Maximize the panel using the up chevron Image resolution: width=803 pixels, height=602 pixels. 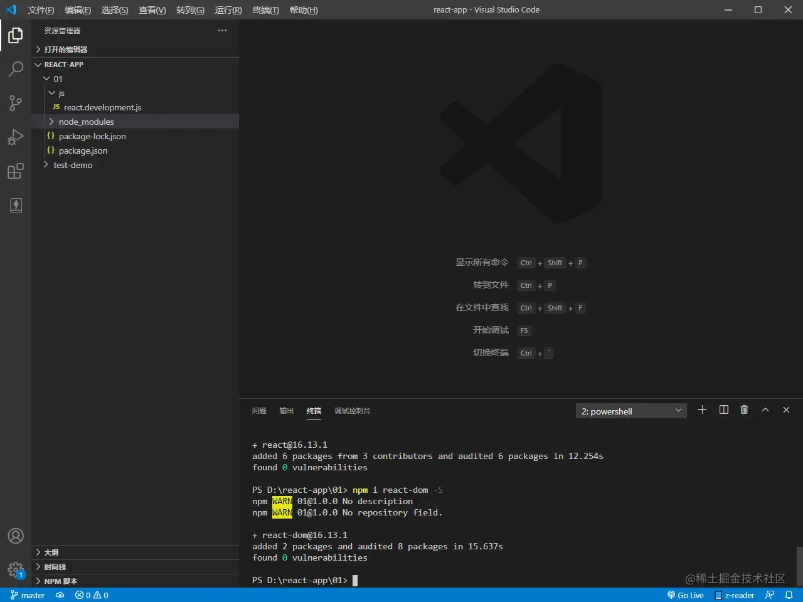click(x=765, y=410)
